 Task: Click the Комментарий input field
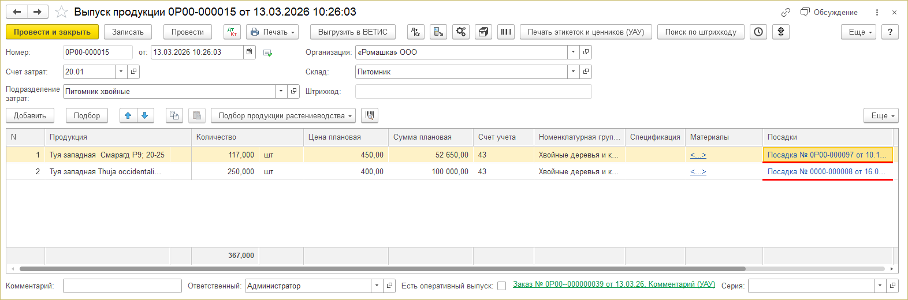[x=122, y=286]
